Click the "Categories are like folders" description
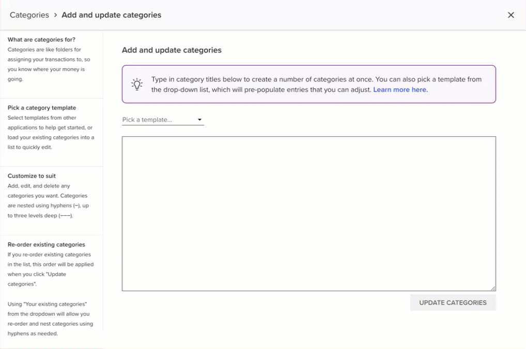Screen dimensions: 526x349 click(x=47, y=65)
